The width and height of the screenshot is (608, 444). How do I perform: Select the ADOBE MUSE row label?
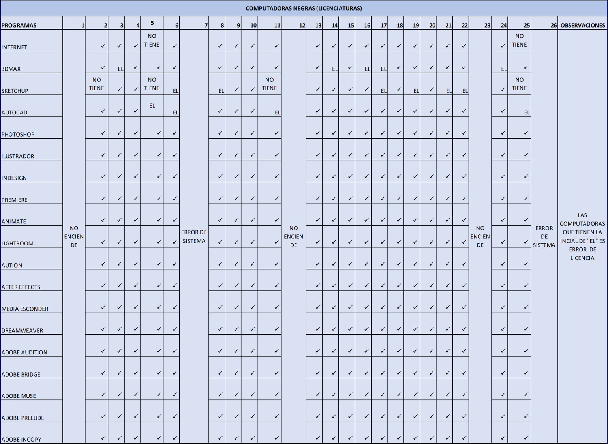click(32, 389)
